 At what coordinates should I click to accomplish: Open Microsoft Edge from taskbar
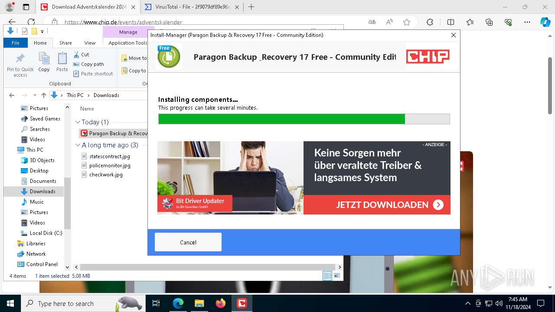tap(178, 303)
